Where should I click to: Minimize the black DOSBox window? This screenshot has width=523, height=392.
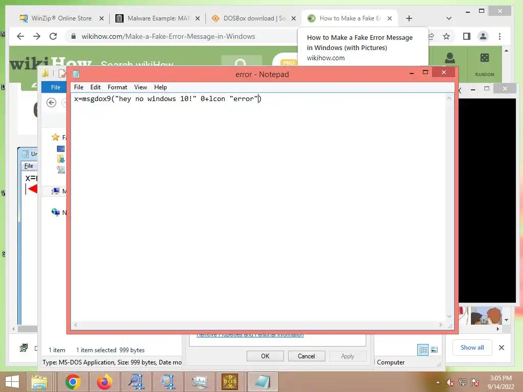[473, 89]
